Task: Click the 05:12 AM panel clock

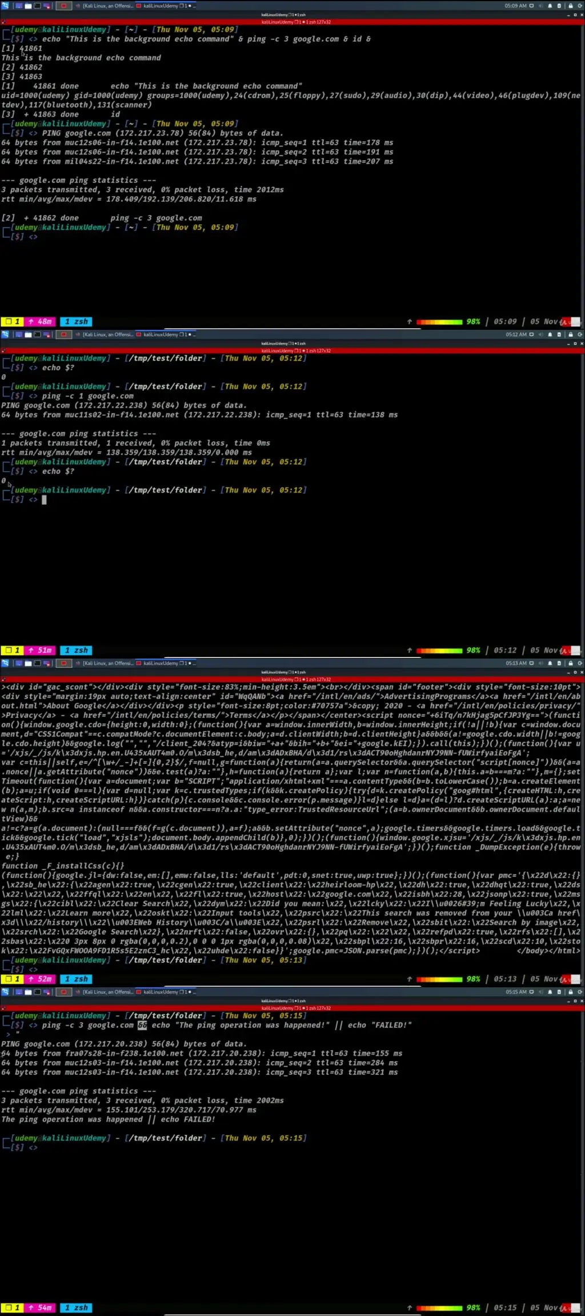Action: pyautogui.click(x=515, y=334)
